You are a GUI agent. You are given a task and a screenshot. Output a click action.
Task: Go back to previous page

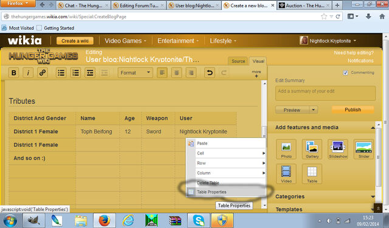tap(43, 5)
